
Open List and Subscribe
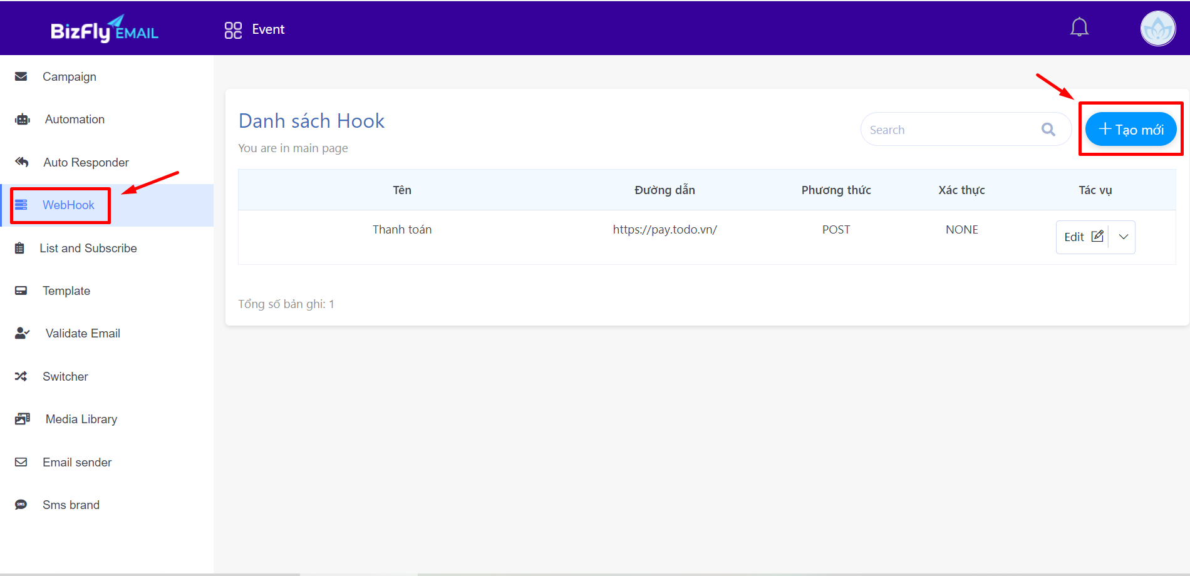88,248
